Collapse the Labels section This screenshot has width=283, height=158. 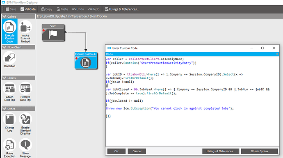tap(5, 78)
